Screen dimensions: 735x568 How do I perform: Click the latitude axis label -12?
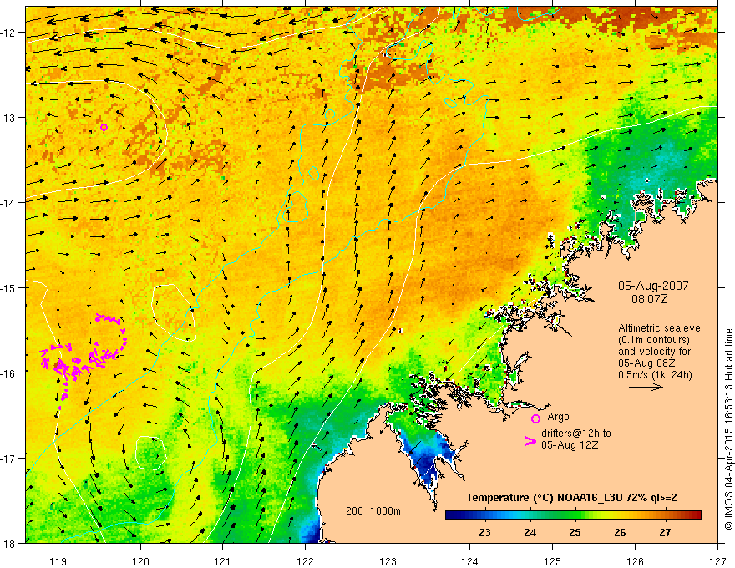tap(9, 33)
